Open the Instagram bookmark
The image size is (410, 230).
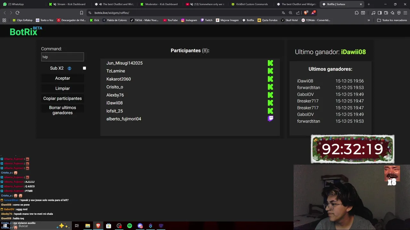click(189, 20)
